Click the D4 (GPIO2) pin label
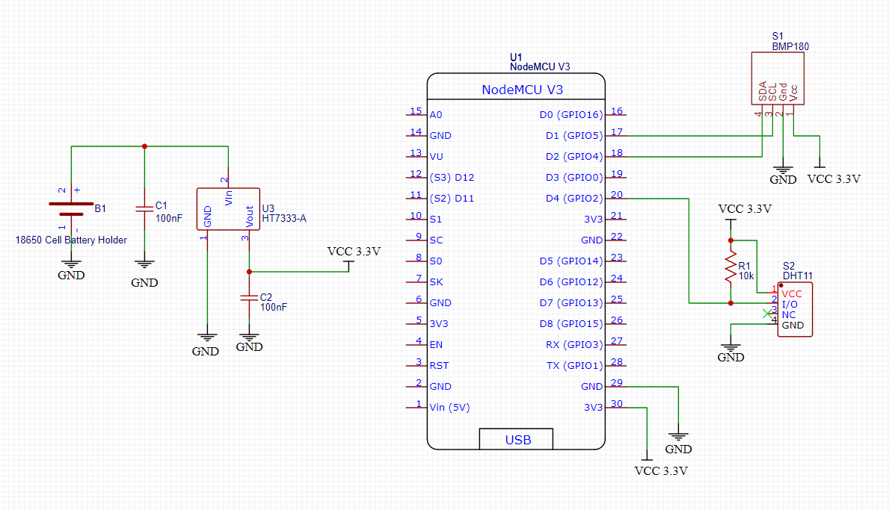This screenshot has height=510, width=889. 574,199
